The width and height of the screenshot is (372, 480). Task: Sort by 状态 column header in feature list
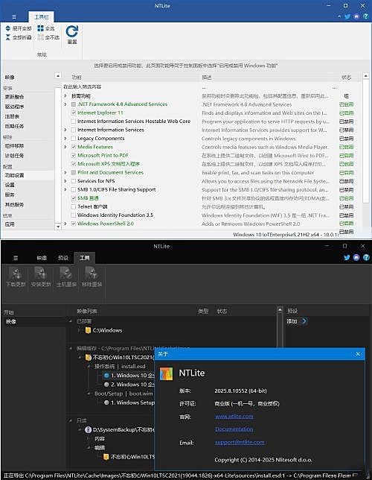click(x=346, y=78)
